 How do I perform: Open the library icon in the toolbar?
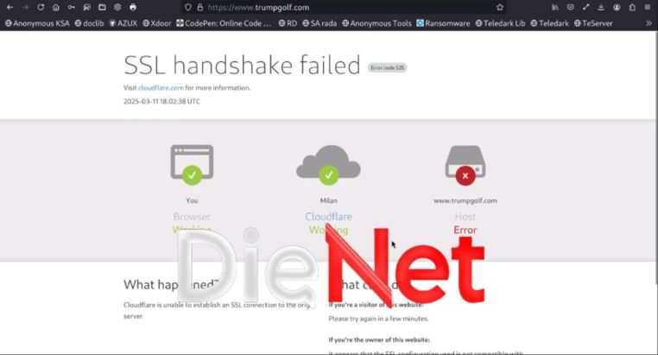pos(555,7)
